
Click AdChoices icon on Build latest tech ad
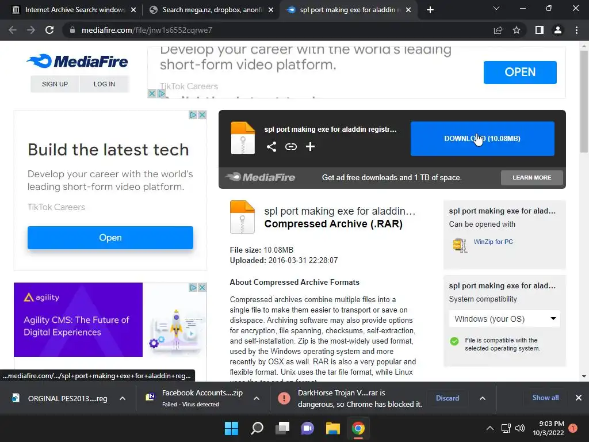(x=193, y=115)
